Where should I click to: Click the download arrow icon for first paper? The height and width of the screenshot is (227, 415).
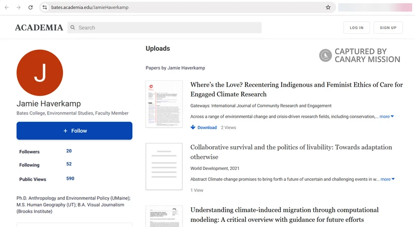(193, 127)
